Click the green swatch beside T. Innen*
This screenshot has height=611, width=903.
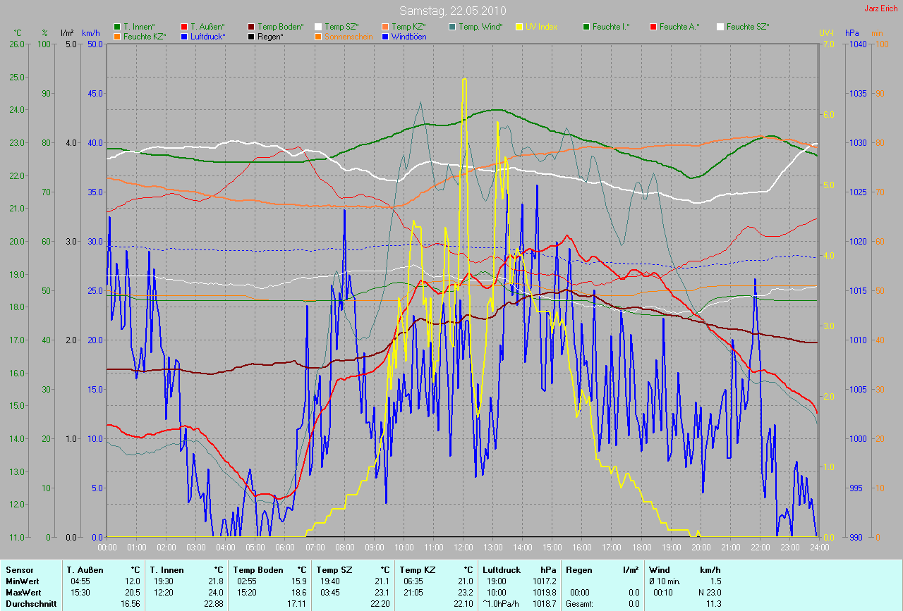tap(118, 27)
